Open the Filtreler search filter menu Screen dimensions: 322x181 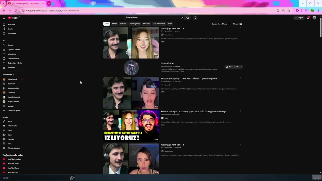tap(237, 24)
